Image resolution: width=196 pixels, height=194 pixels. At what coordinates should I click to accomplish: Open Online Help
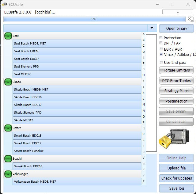[176, 158]
